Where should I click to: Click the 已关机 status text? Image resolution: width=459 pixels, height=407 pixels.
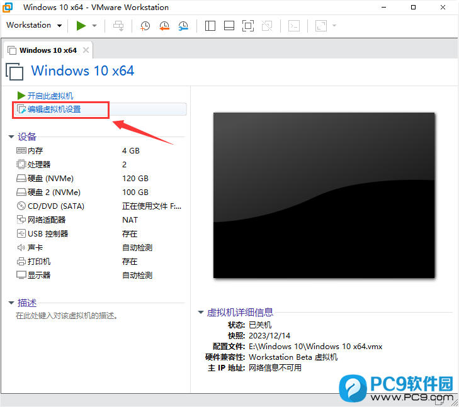tap(260, 325)
